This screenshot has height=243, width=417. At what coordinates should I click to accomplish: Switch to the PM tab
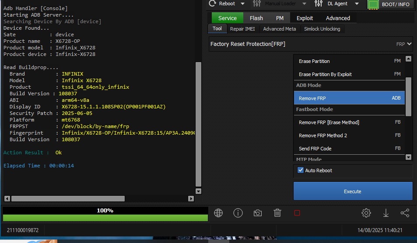tap(280, 18)
